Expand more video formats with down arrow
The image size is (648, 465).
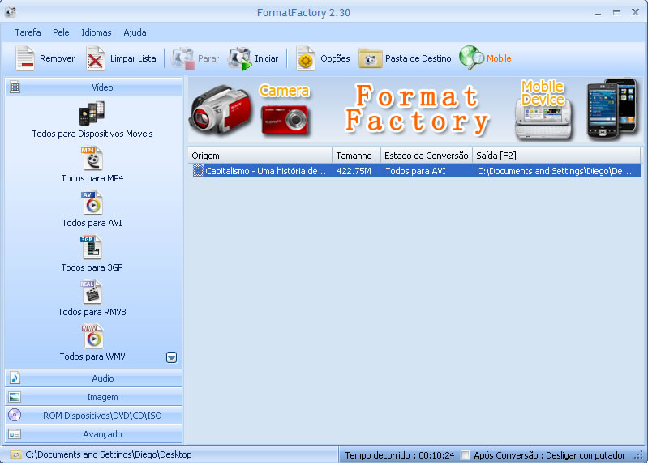click(x=171, y=357)
